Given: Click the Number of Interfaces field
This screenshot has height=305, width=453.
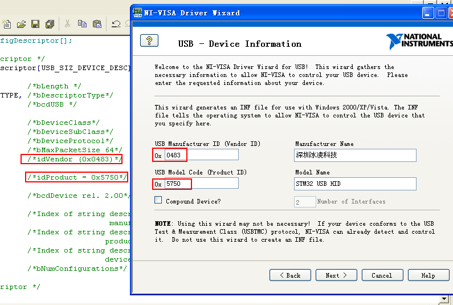Looking at the screenshot, I should 305,202.
